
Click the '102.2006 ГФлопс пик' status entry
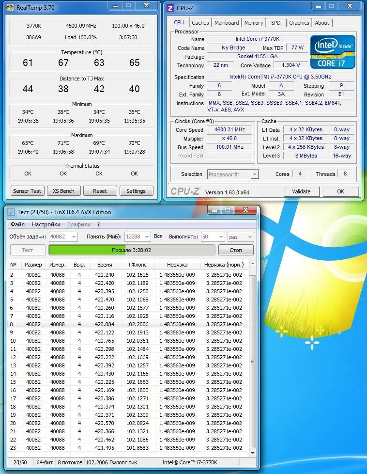coord(112,462)
